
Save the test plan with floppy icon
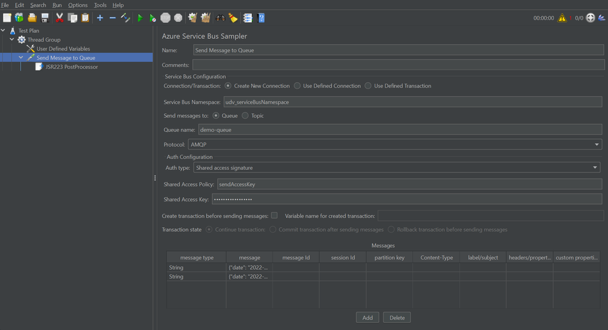point(45,18)
